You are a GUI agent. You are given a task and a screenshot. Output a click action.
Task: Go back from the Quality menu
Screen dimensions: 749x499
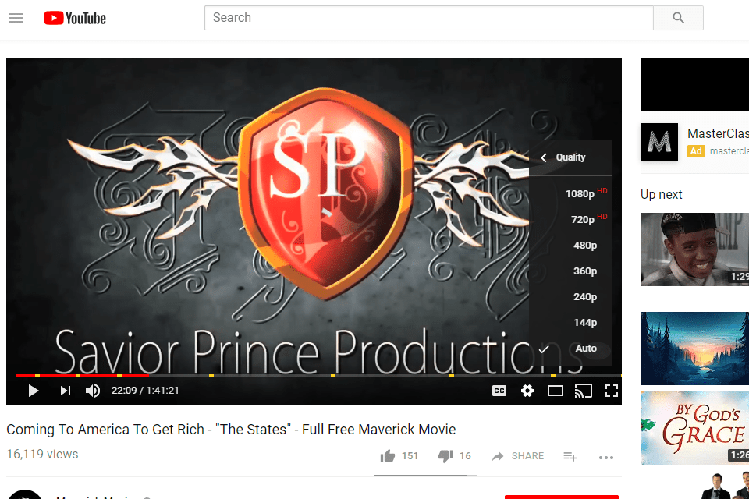point(544,157)
